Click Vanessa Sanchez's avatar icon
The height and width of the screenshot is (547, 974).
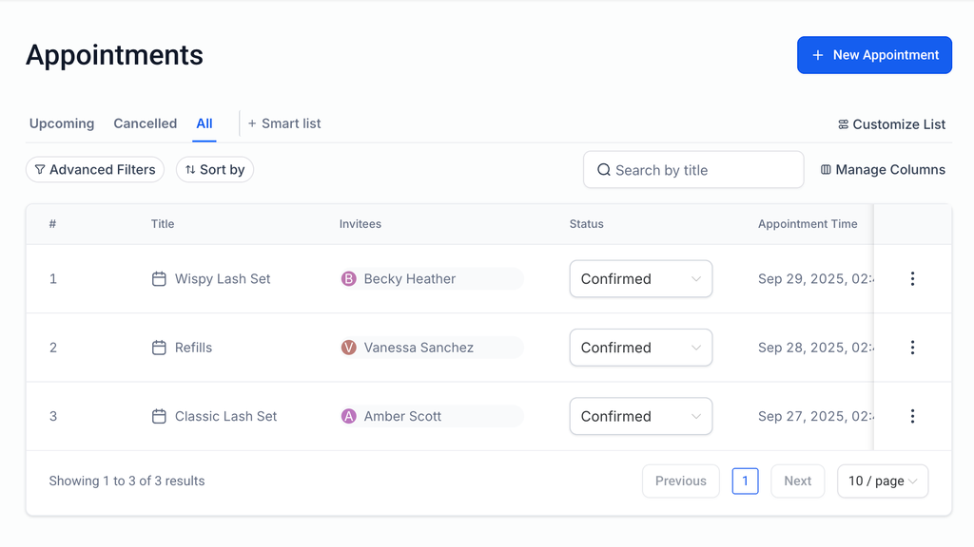coord(349,348)
